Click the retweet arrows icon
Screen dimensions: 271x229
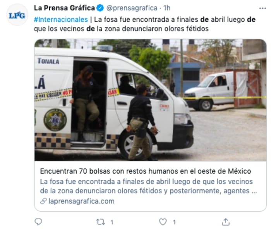[101, 222]
